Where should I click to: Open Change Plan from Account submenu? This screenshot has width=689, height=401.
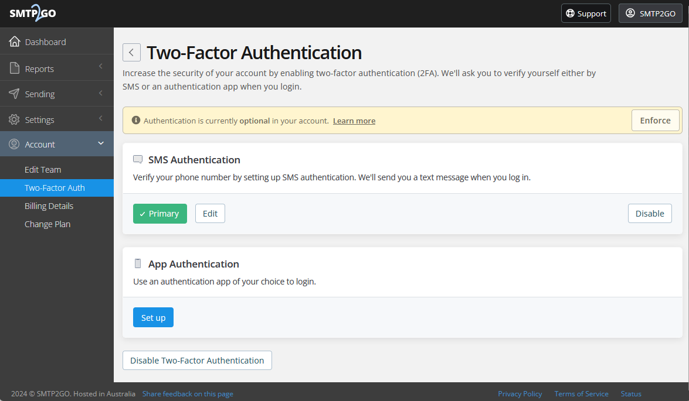[47, 224]
